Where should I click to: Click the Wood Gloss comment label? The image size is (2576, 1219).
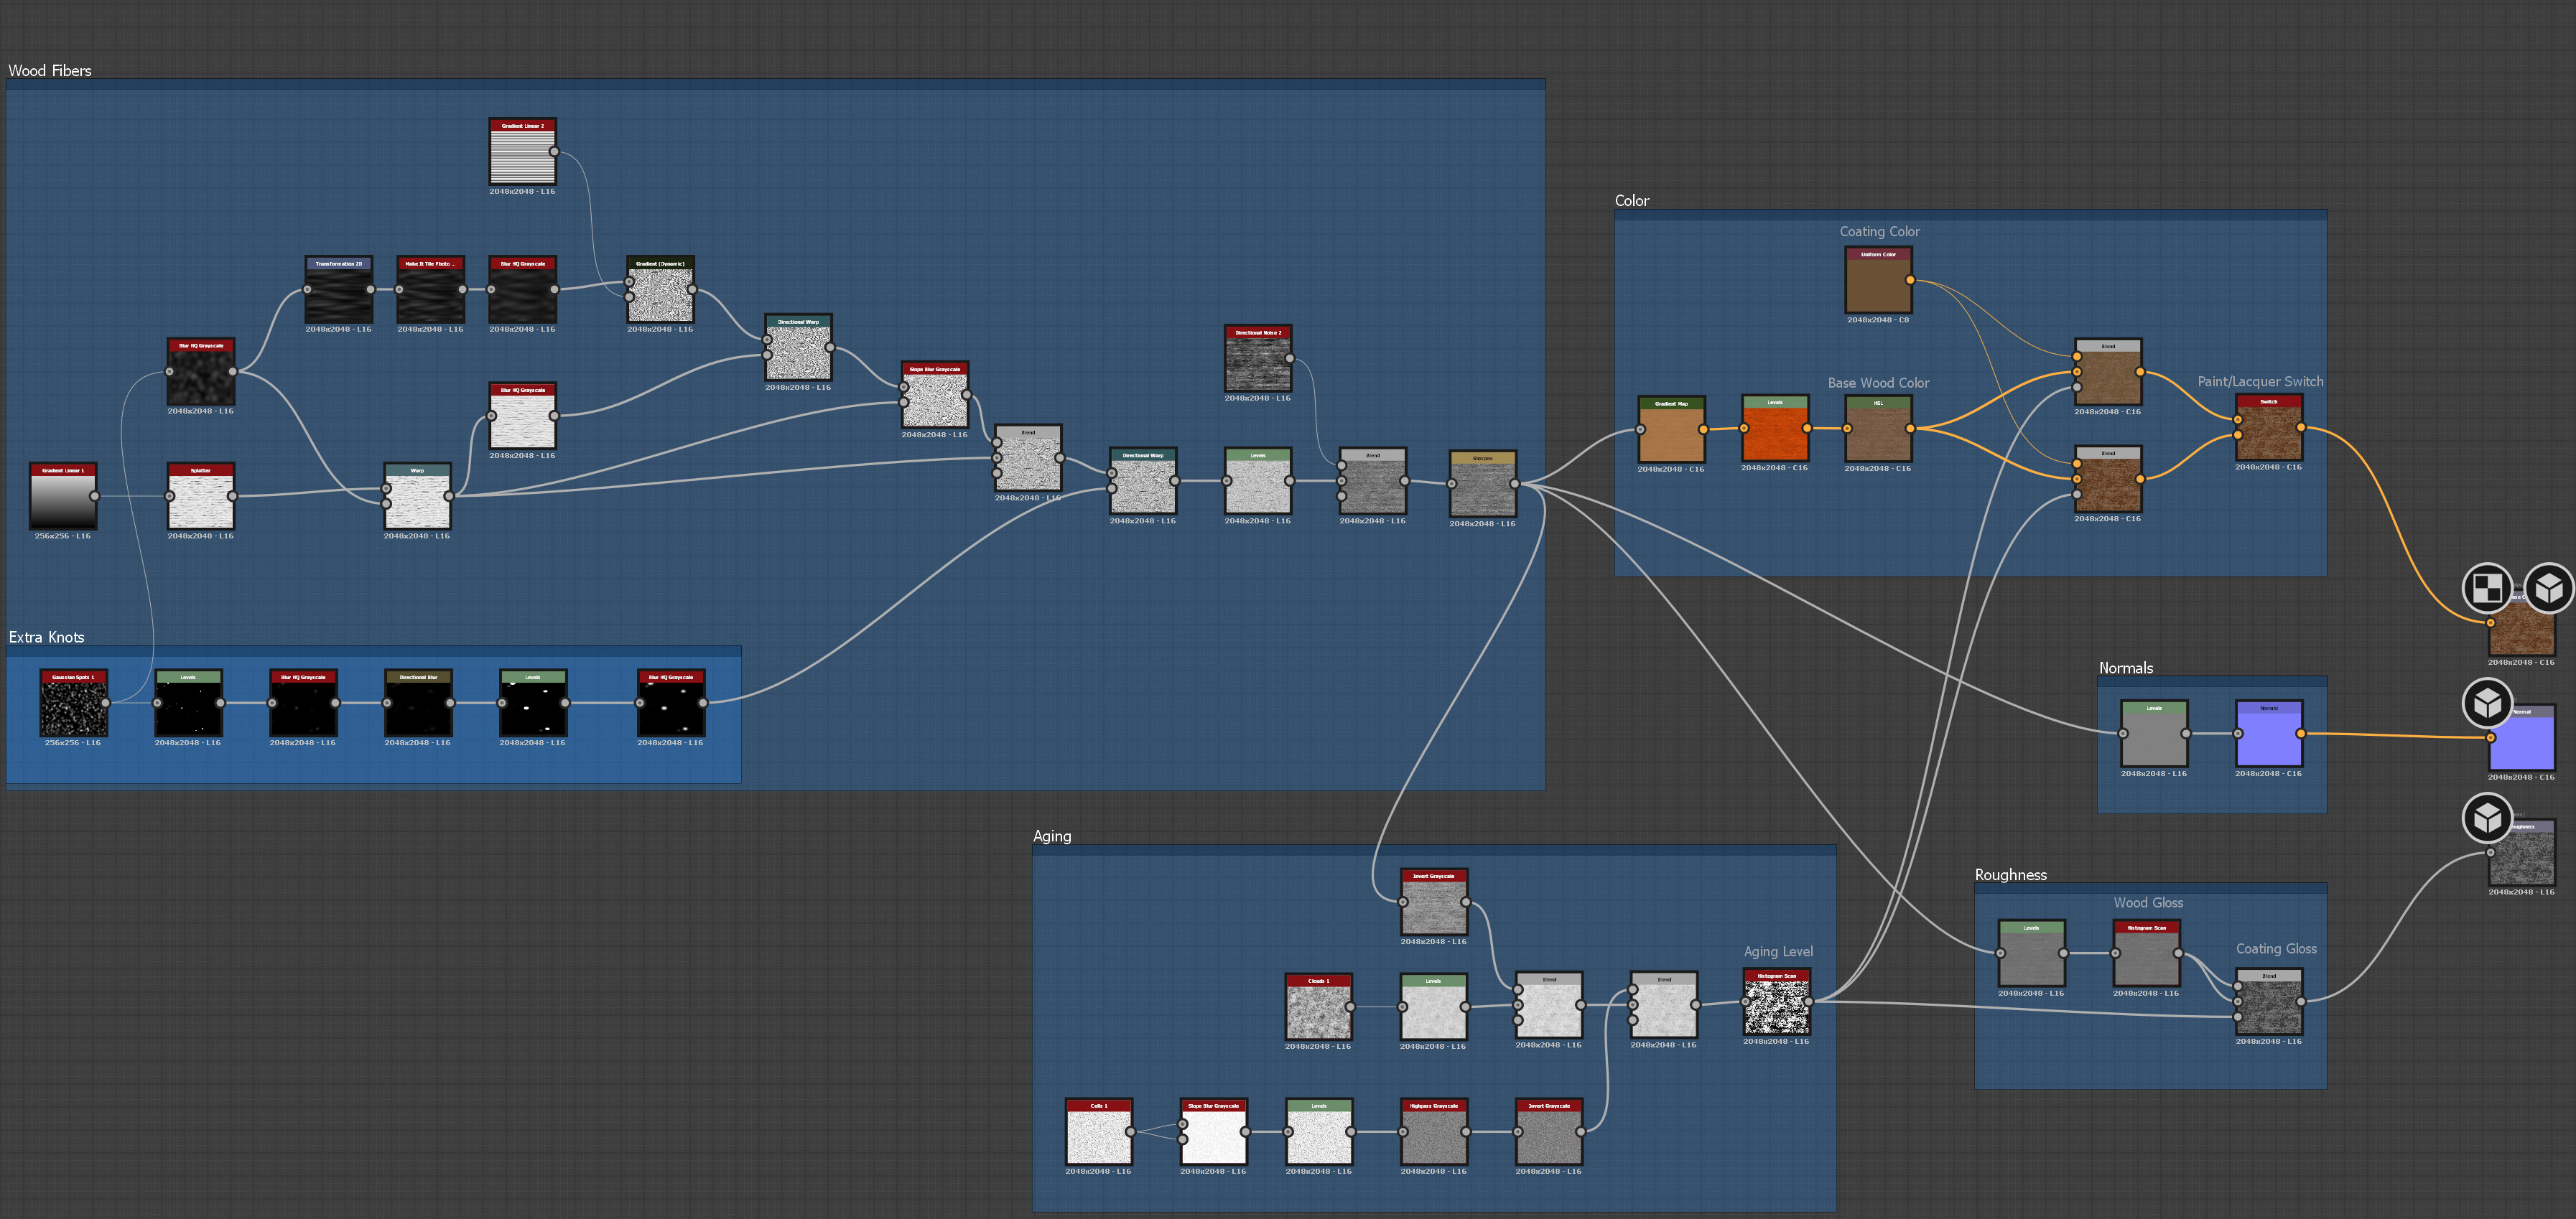point(2148,902)
